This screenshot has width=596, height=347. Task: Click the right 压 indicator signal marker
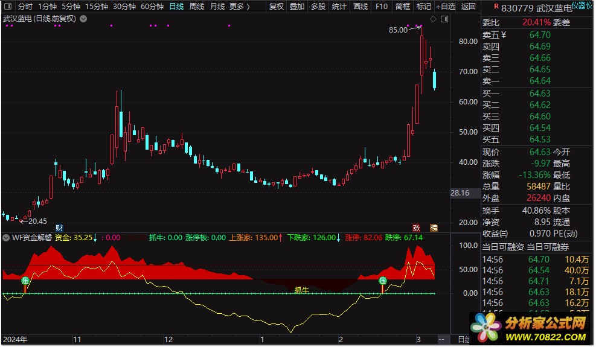pos(383,281)
